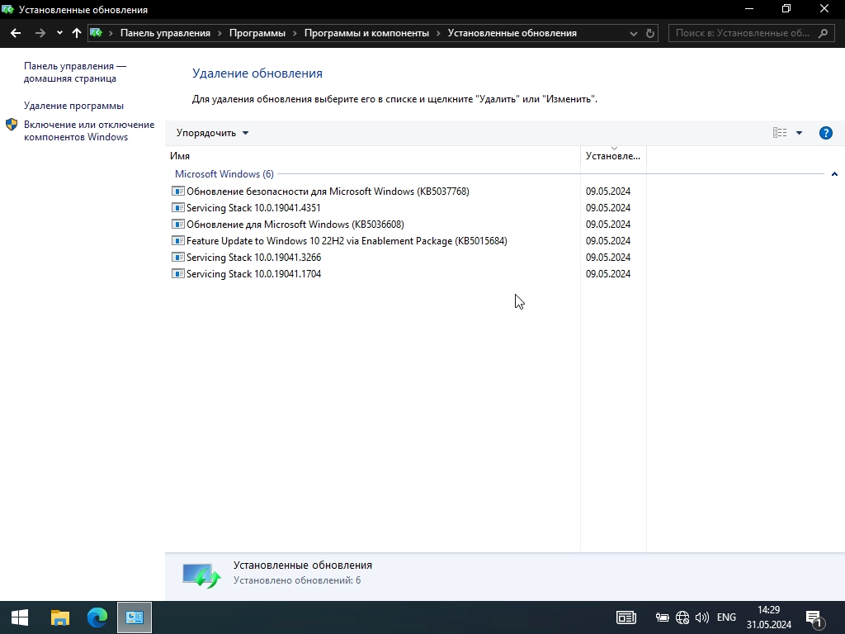The image size is (845, 634).
Task: Click the battery power tray icon
Action: tap(662, 617)
